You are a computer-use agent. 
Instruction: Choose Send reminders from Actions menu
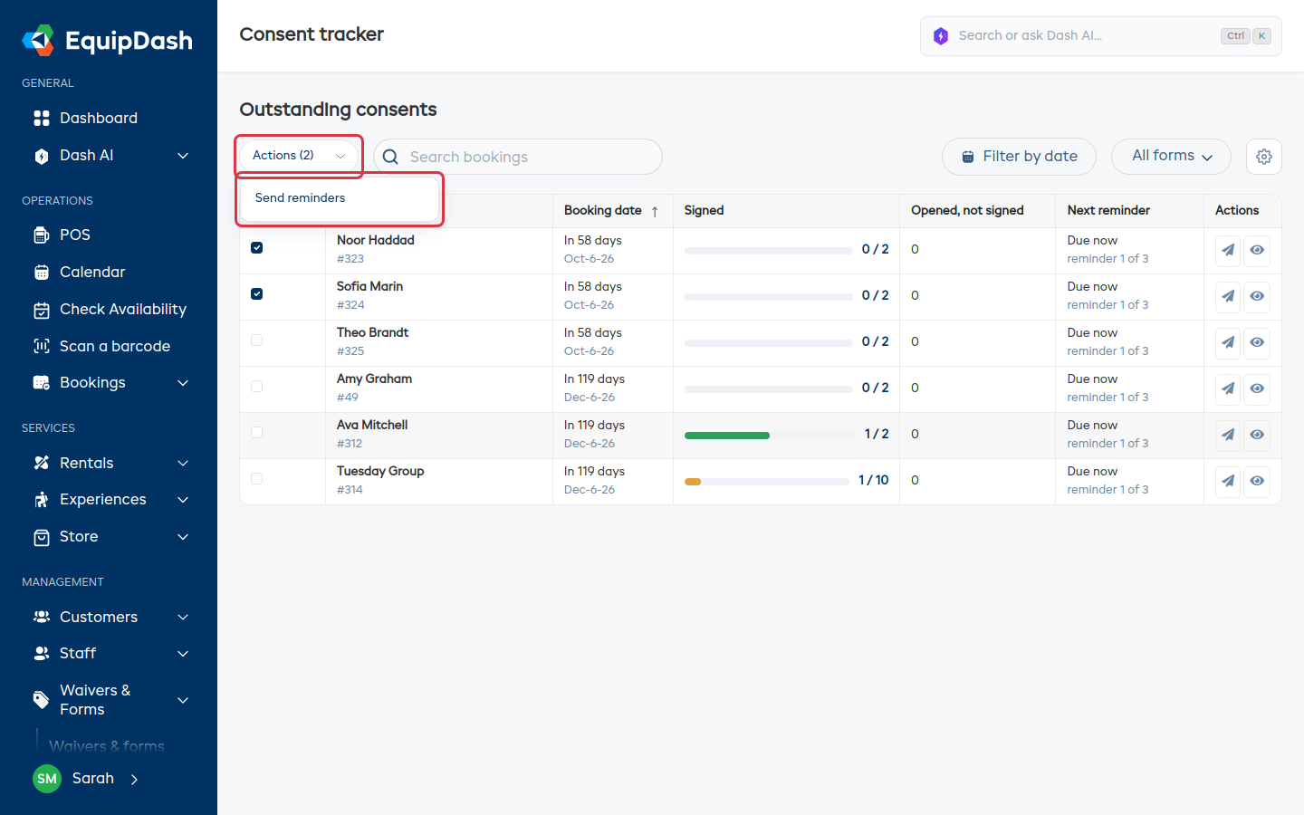(340, 198)
